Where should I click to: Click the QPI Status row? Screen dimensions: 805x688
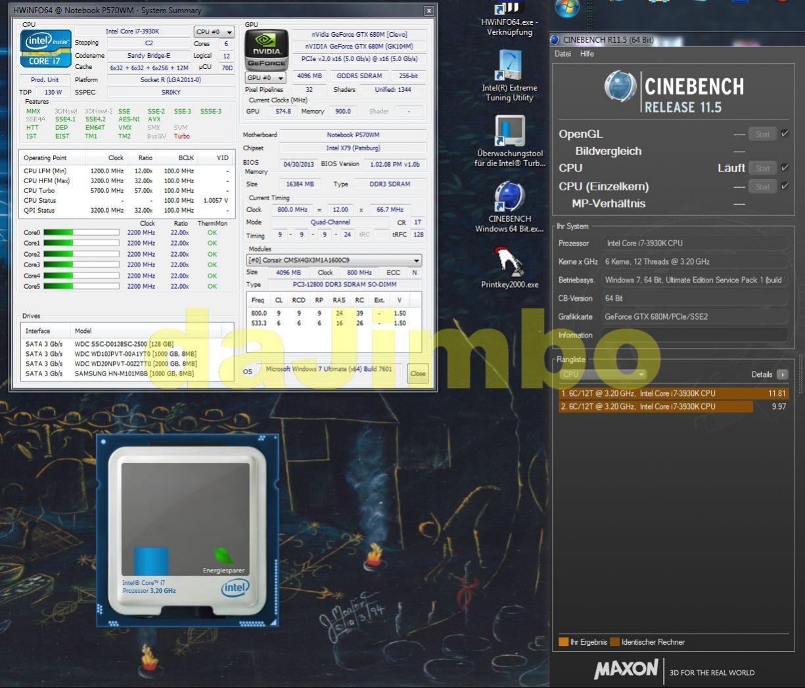[x=127, y=210]
